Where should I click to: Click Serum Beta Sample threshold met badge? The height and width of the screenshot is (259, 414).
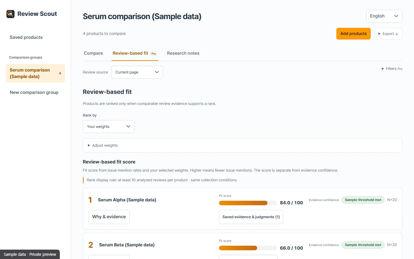pyautogui.click(x=363, y=245)
